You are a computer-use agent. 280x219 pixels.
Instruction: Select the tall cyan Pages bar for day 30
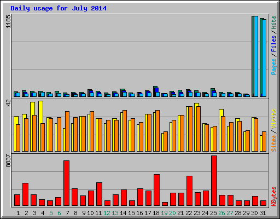pos(256,56)
